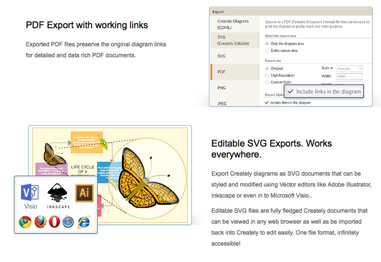Click the 'Export size' section label
The height and width of the screenshot is (262, 381).
tap(273, 61)
